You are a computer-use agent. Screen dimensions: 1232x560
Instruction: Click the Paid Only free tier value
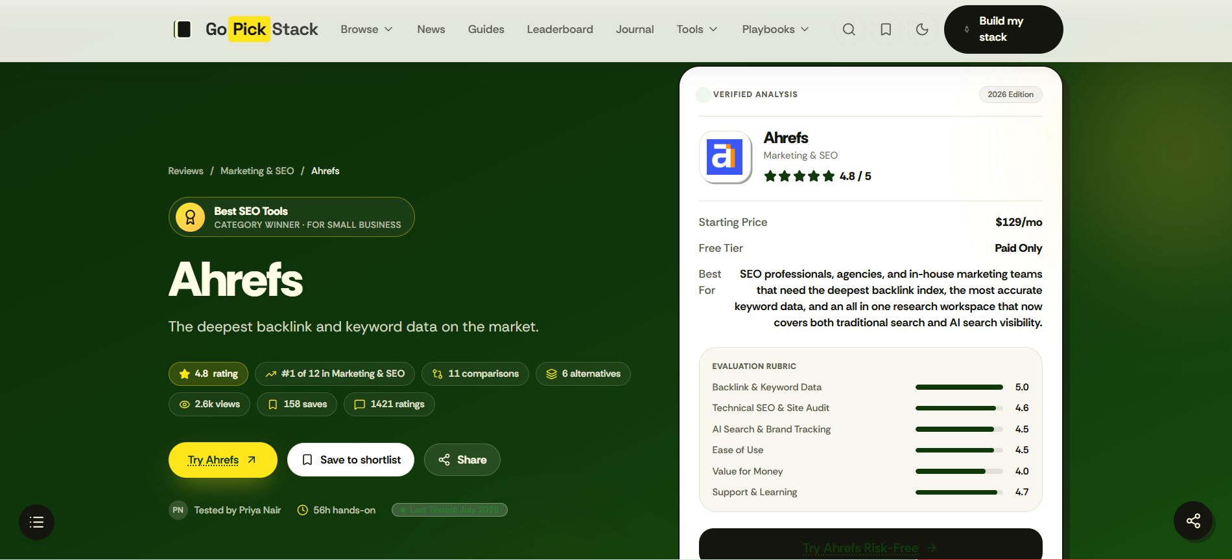tap(1019, 248)
